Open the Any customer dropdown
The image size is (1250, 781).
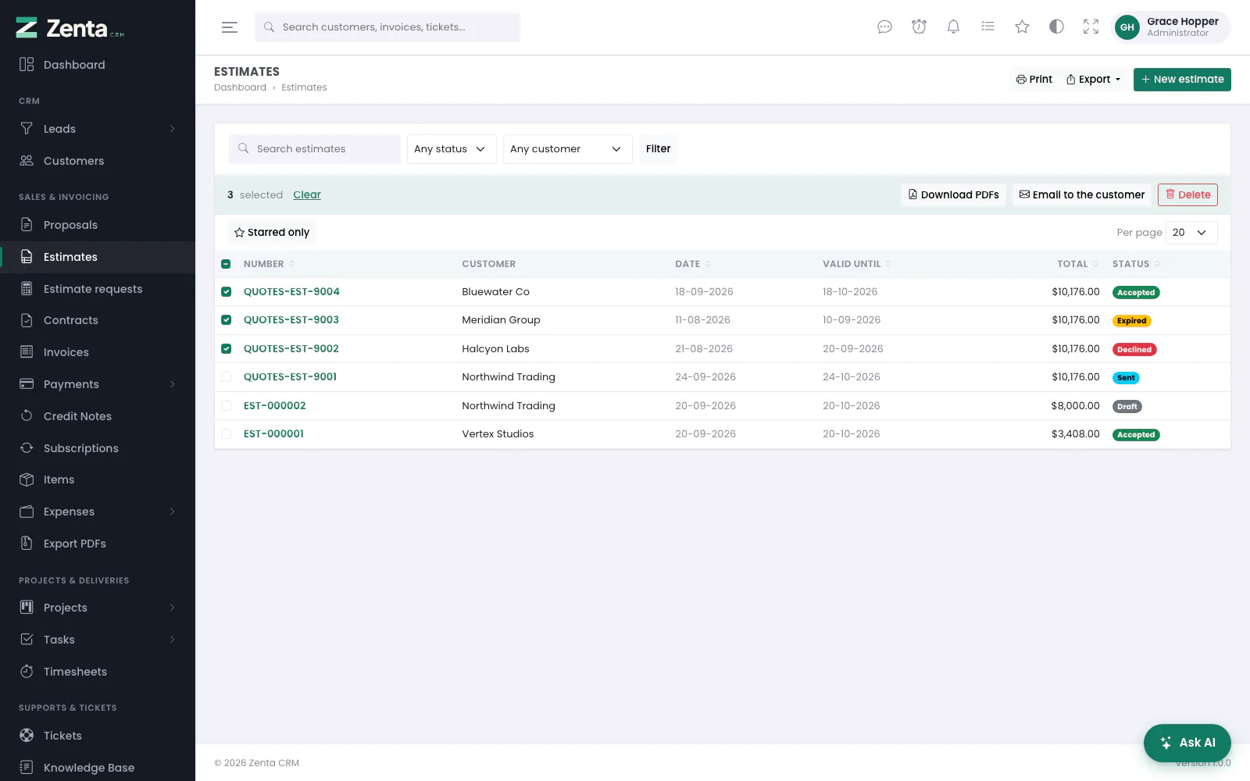pos(567,149)
